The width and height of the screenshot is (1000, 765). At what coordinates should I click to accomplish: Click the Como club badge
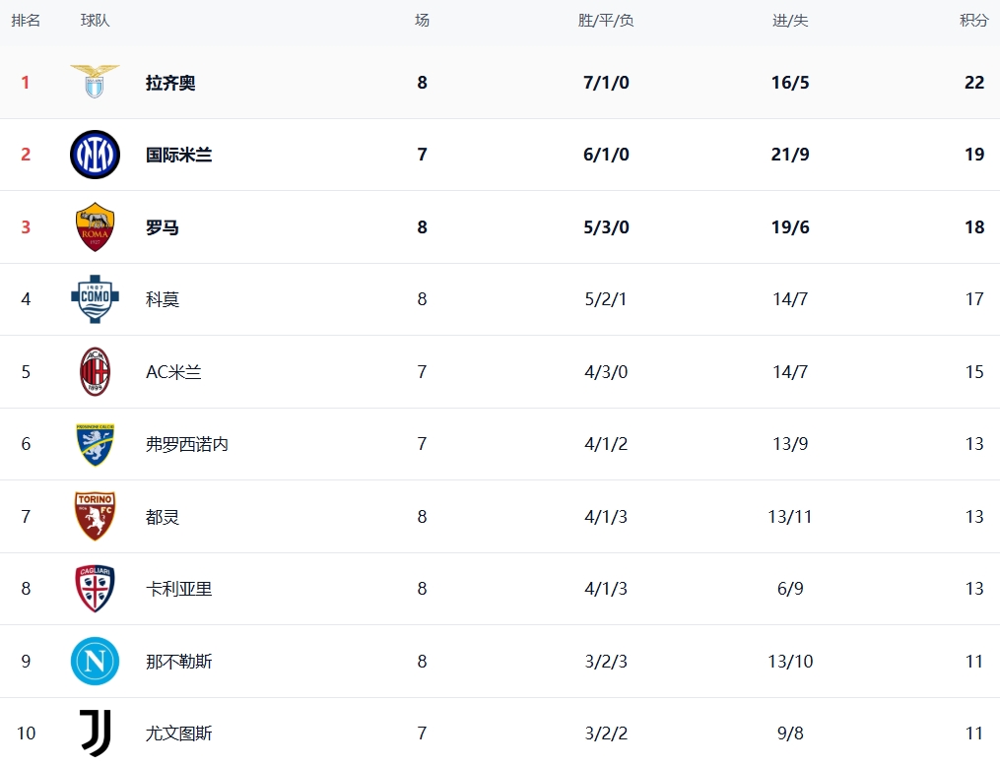point(95,299)
